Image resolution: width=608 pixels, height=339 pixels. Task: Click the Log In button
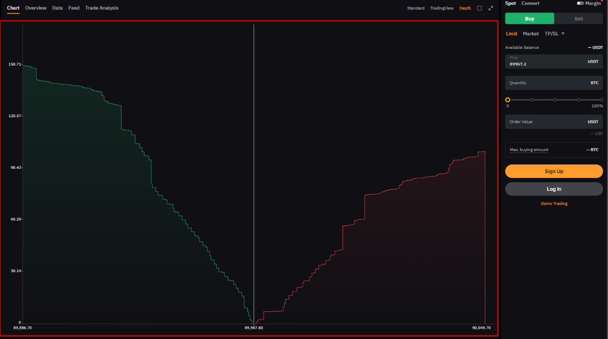(x=554, y=189)
